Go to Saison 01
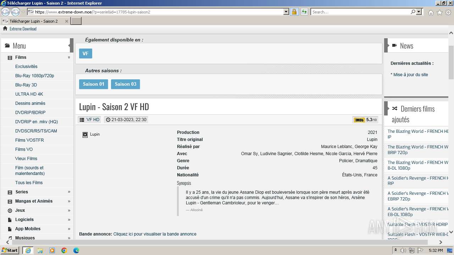Screen dimensions: 454x255 94,84
